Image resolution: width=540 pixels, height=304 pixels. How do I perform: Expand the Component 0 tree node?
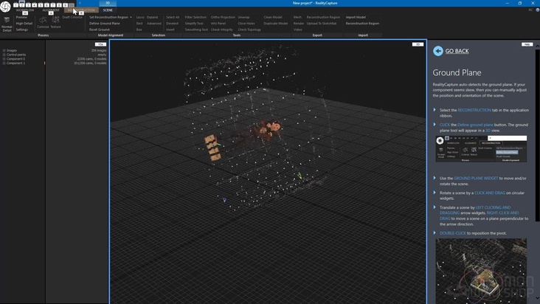click(x=4, y=59)
